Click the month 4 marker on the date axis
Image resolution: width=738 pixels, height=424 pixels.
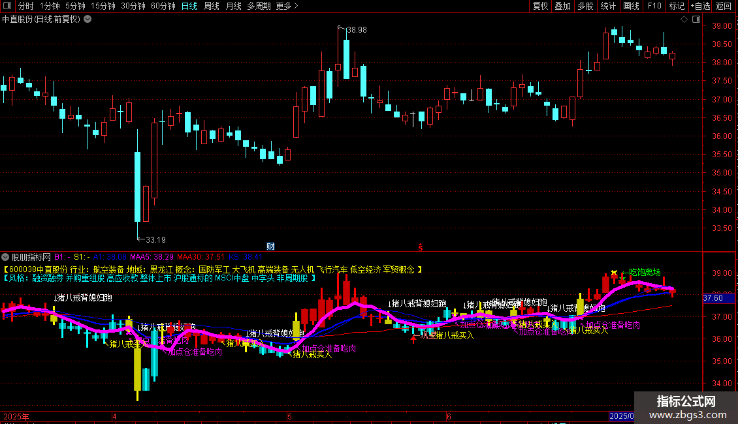click(114, 416)
